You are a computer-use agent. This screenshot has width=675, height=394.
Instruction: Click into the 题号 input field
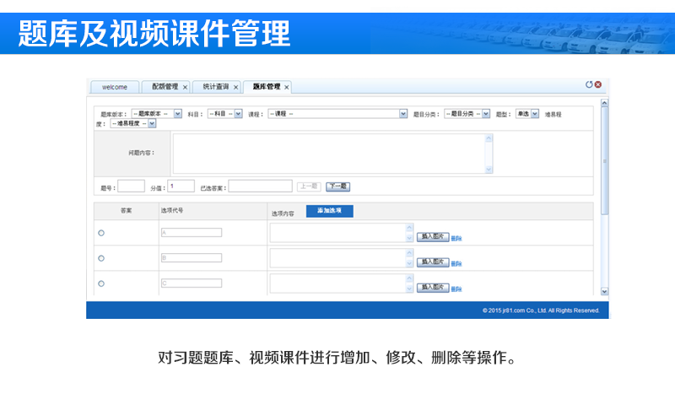click(x=131, y=186)
